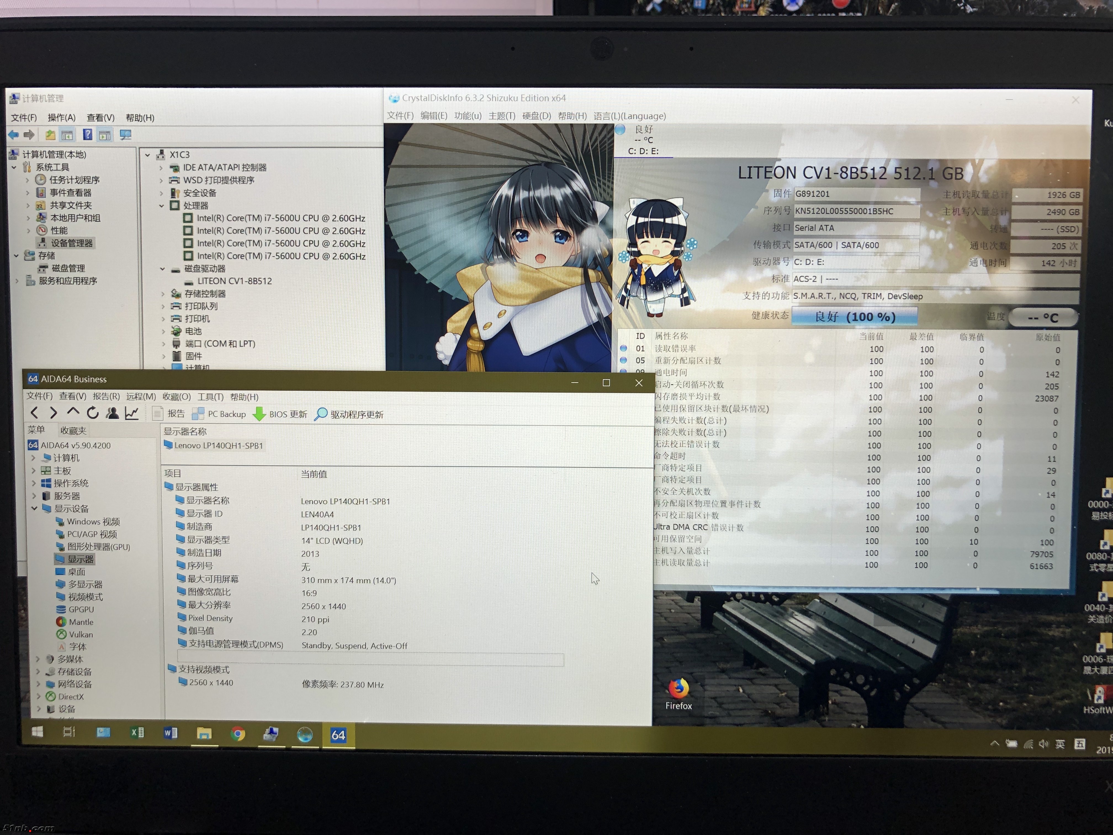Click the temperature -- °C indicator

click(x=1043, y=318)
